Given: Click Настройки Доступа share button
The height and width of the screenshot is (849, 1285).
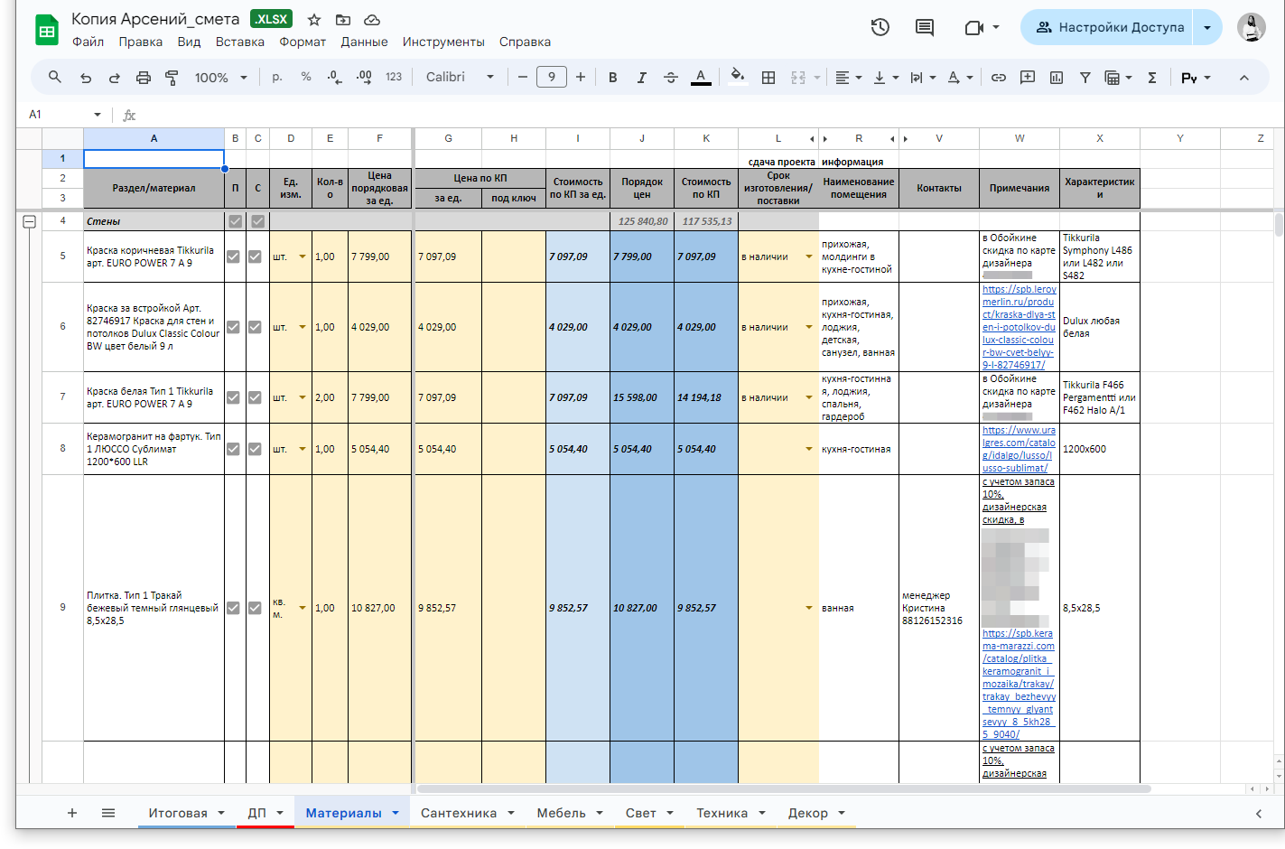Looking at the screenshot, I should [1109, 27].
